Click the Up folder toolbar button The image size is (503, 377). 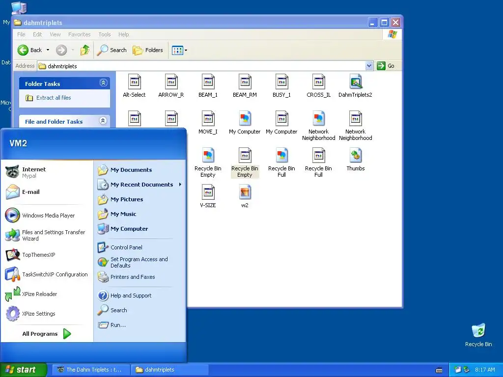click(x=85, y=50)
